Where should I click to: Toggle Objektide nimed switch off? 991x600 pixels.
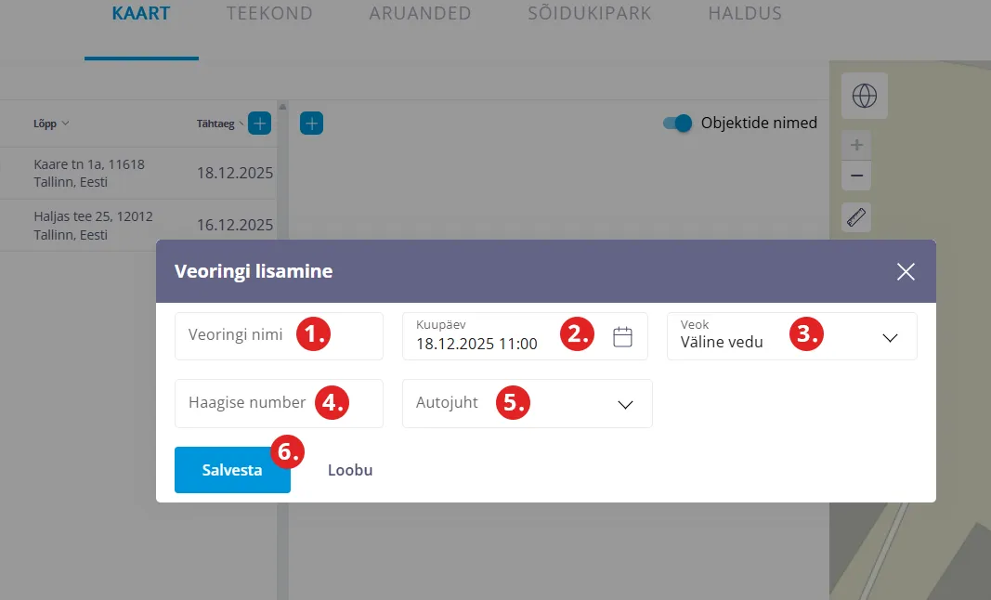[678, 123]
